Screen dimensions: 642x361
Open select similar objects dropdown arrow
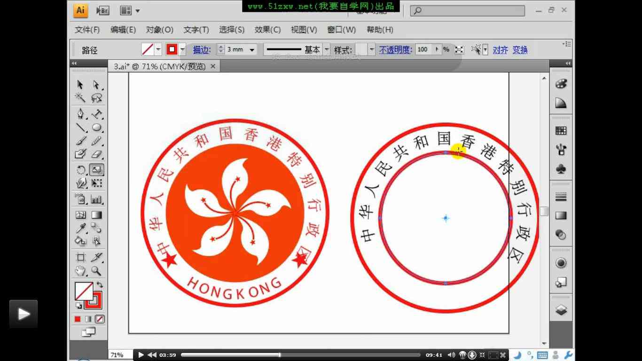coord(485,49)
